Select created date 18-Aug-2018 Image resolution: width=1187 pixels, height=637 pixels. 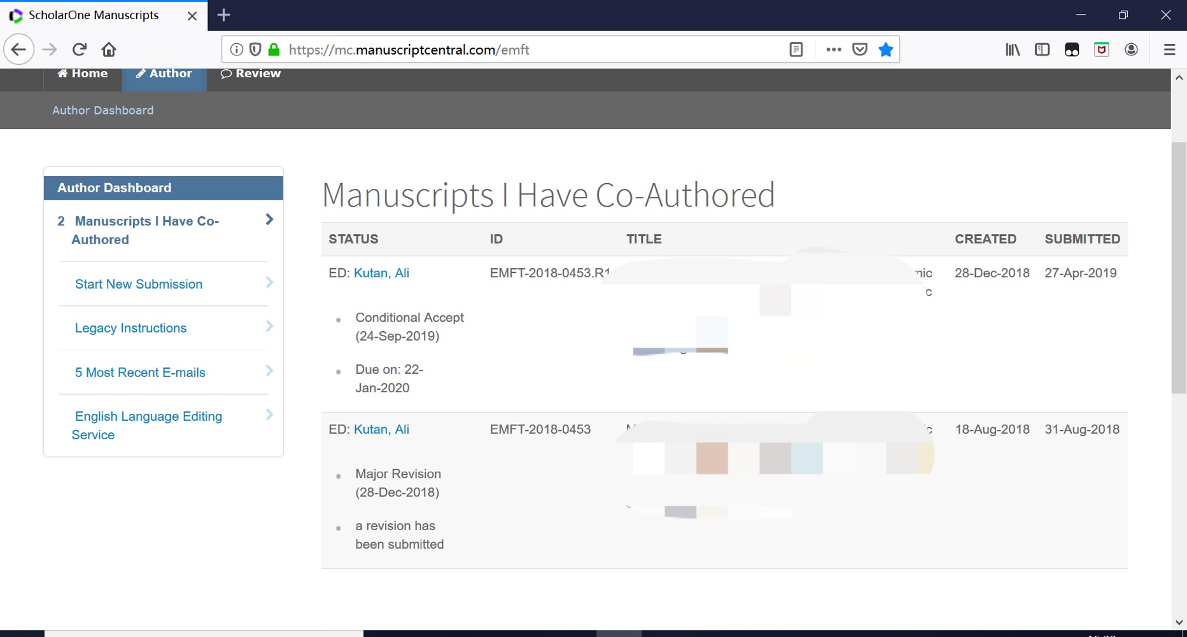[x=992, y=430]
